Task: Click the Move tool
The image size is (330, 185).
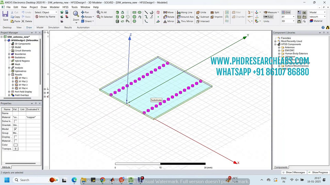Action: click(x=168, y=12)
